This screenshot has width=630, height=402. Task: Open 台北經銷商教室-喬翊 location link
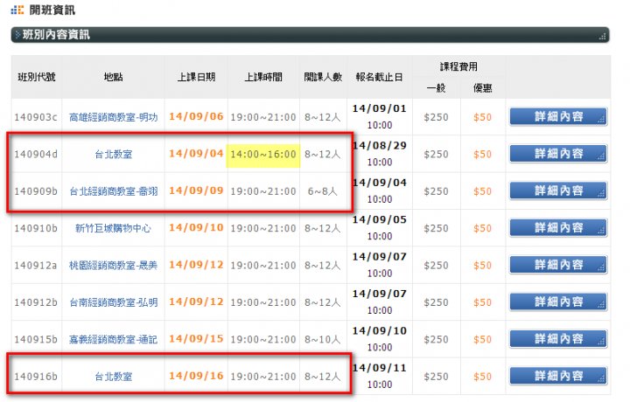(x=113, y=191)
